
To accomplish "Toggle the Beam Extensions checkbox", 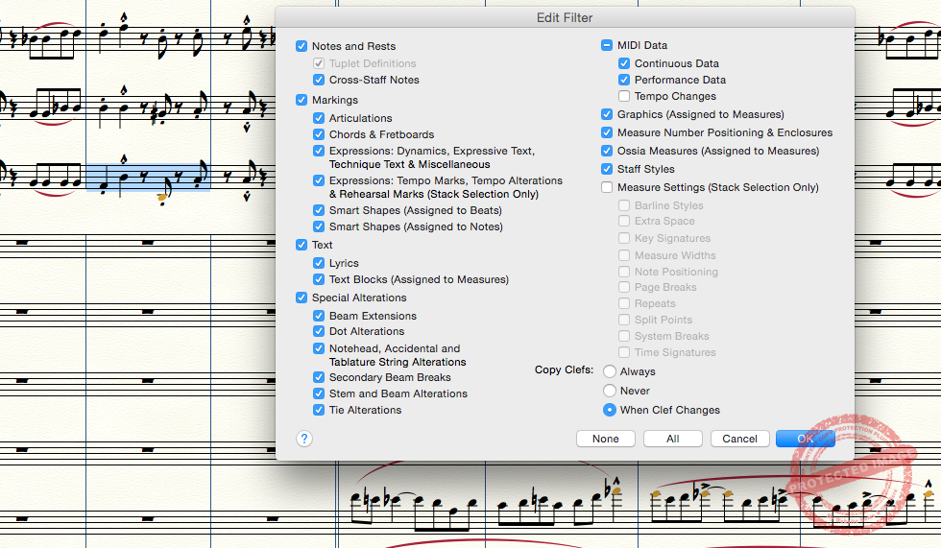I will click(x=320, y=316).
